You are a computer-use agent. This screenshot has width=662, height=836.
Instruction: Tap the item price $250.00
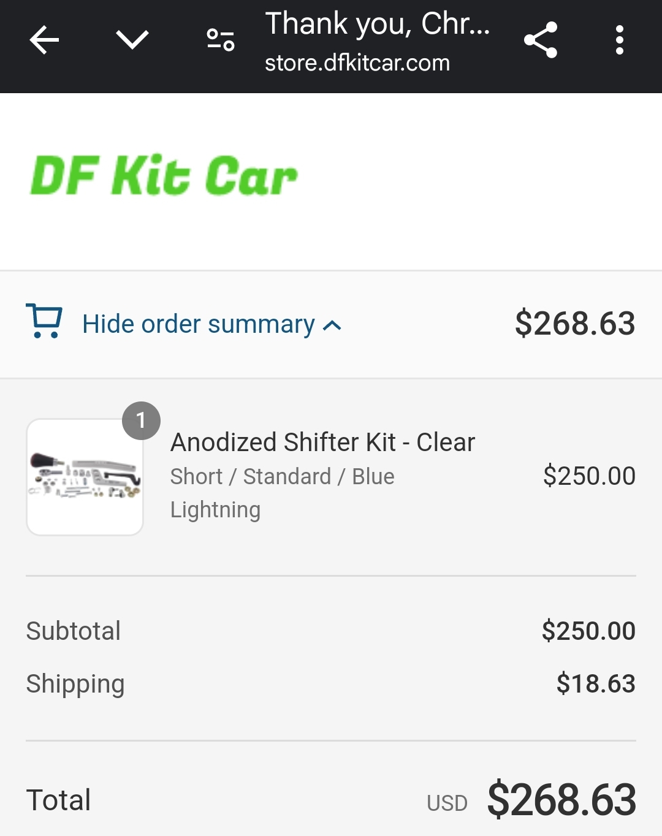coord(589,476)
